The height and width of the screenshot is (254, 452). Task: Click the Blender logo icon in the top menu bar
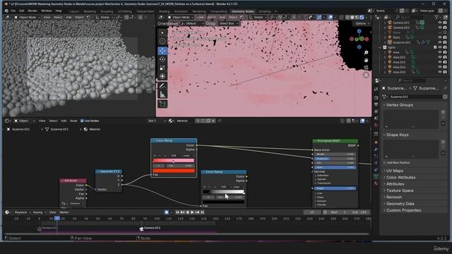6,11
